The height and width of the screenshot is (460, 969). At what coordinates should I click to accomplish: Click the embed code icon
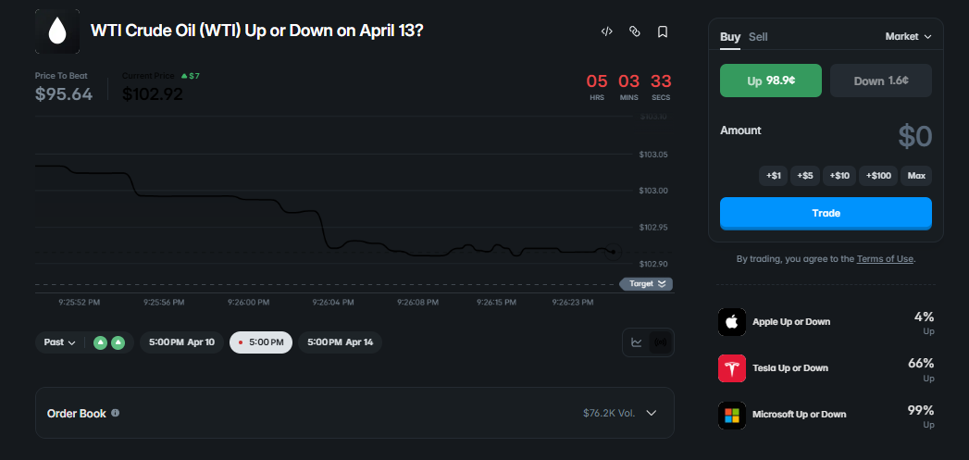click(x=606, y=31)
